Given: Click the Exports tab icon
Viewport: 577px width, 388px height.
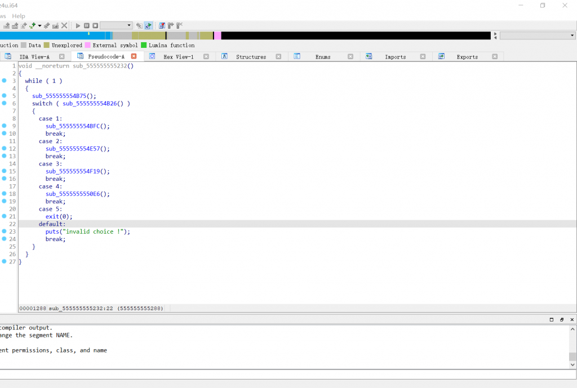Looking at the screenshot, I should click(441, 56).
